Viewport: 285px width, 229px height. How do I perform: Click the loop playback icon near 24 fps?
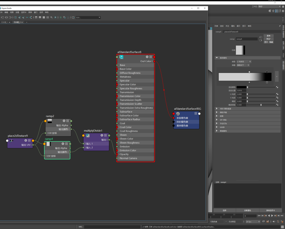263,221
